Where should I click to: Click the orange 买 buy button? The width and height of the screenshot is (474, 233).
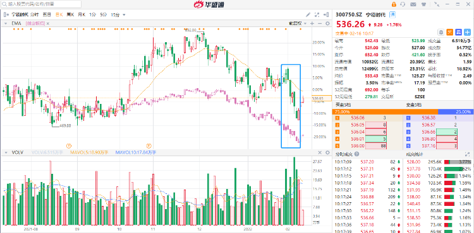pos(450,32)
